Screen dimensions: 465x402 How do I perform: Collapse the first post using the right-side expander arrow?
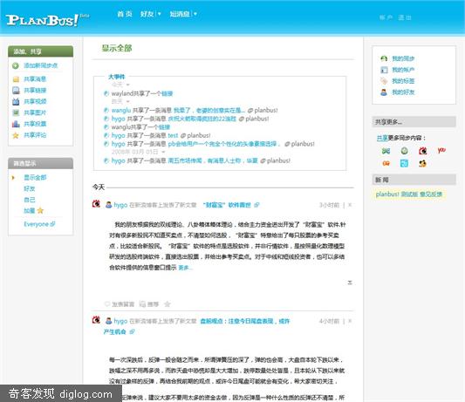pos(350,283)
